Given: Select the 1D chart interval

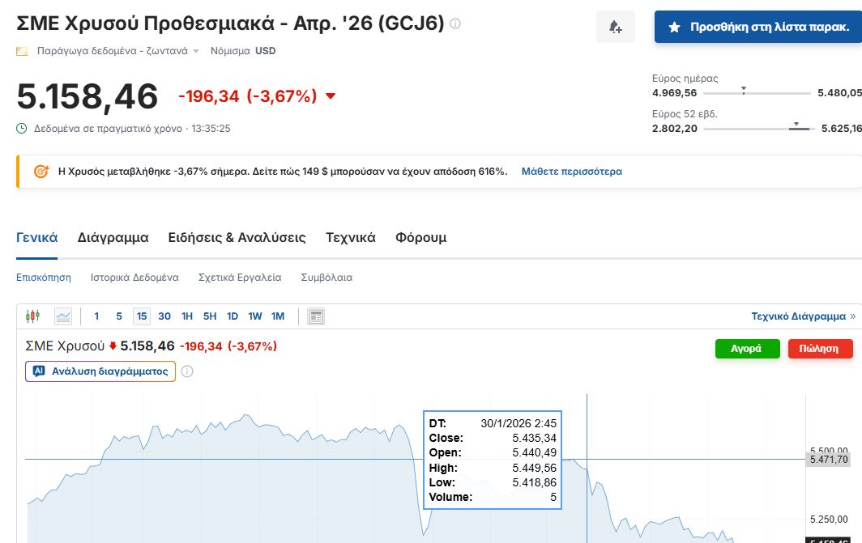Looking at the screenshot, I should coord(232,316).
